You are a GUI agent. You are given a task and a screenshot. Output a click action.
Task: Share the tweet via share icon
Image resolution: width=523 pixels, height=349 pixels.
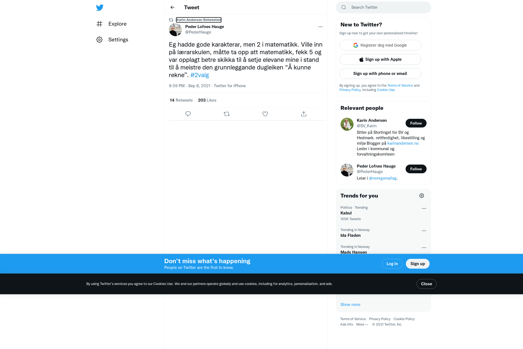pyautogui.click(x=304, y=114)
